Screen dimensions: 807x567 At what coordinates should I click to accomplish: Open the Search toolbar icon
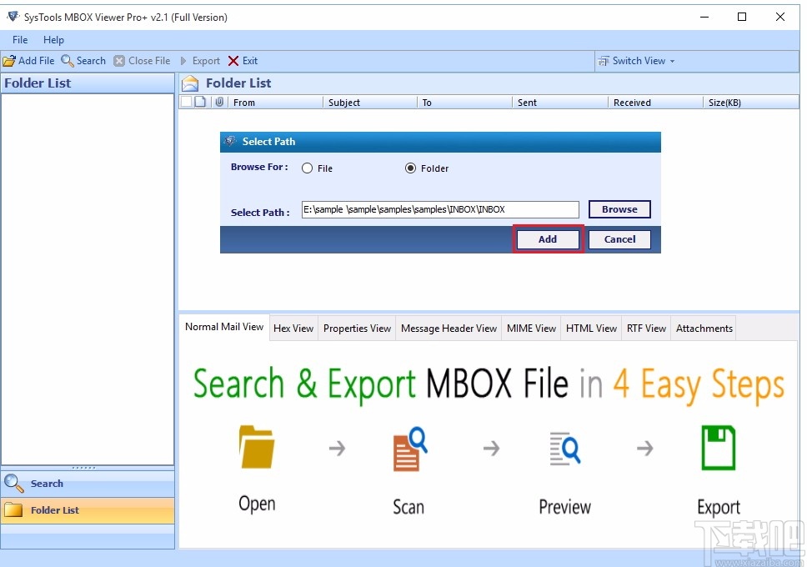(x=83, y=60)
